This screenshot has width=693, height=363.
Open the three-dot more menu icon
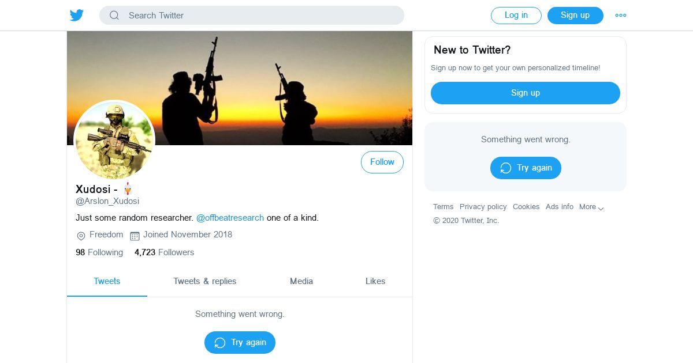(x=621, y=16)
